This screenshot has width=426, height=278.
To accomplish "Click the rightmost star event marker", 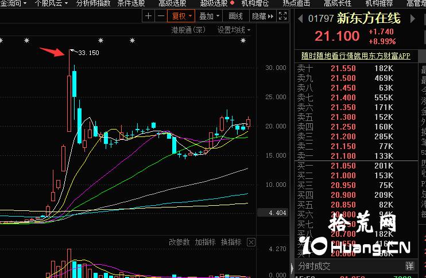I will 243,41.
